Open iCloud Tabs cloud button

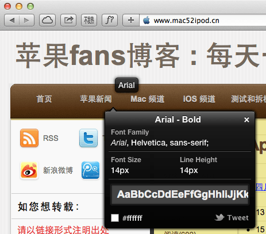tap(47, 20)
